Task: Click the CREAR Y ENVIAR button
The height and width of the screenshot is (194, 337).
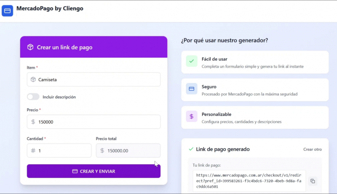Action: (x=94, y=171)
